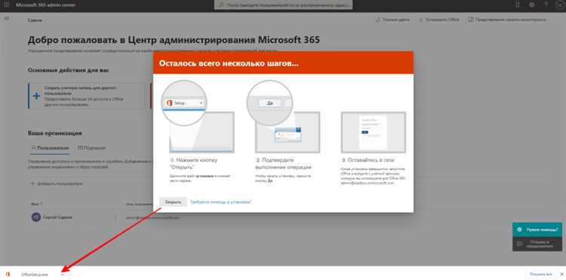Open the app launcher waffle icon
Screen dimensions: 566x280
7,5
